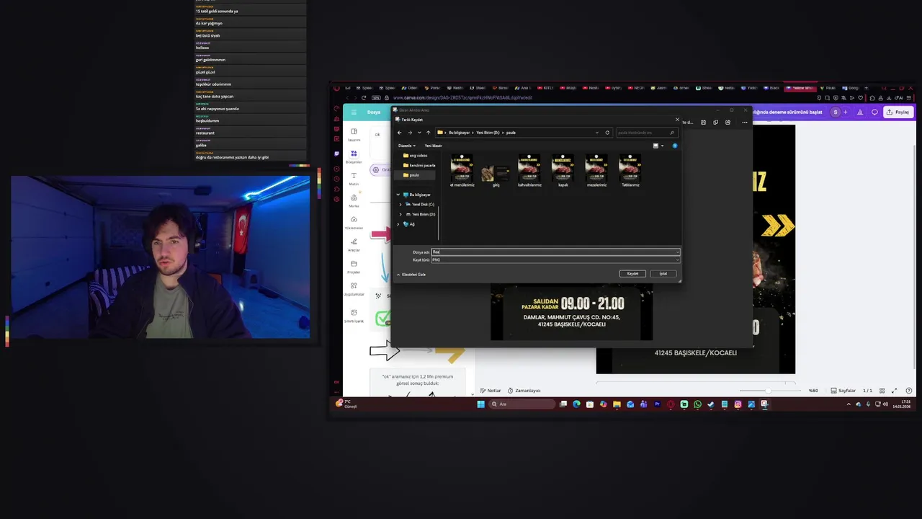
Task: Go forward in save dialog navigation
Action: tap(410, 133)
